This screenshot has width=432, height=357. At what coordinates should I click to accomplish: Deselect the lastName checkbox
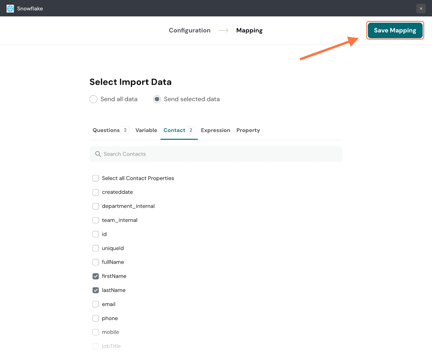[96, 290]
